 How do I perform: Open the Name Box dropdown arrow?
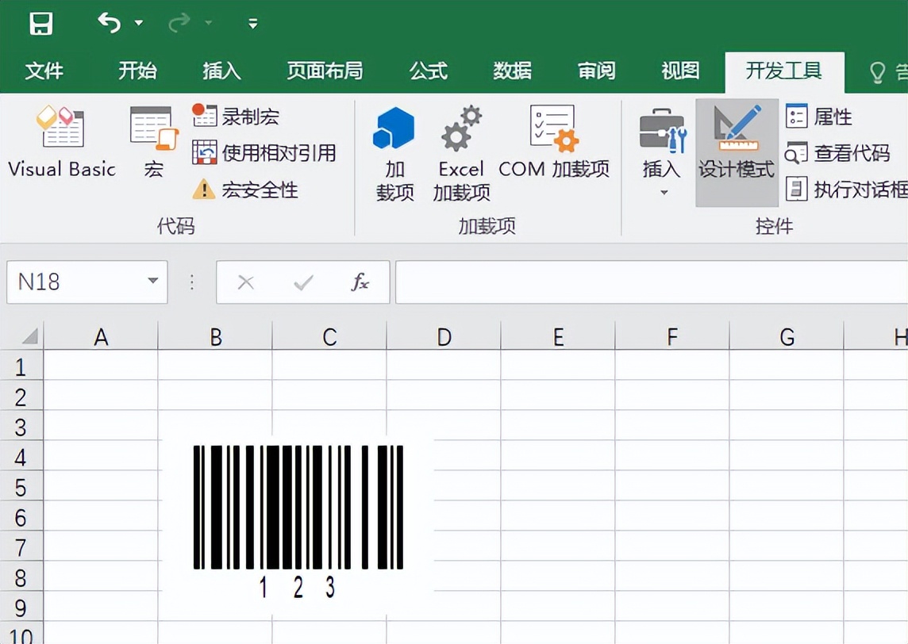tap(153, 282)
